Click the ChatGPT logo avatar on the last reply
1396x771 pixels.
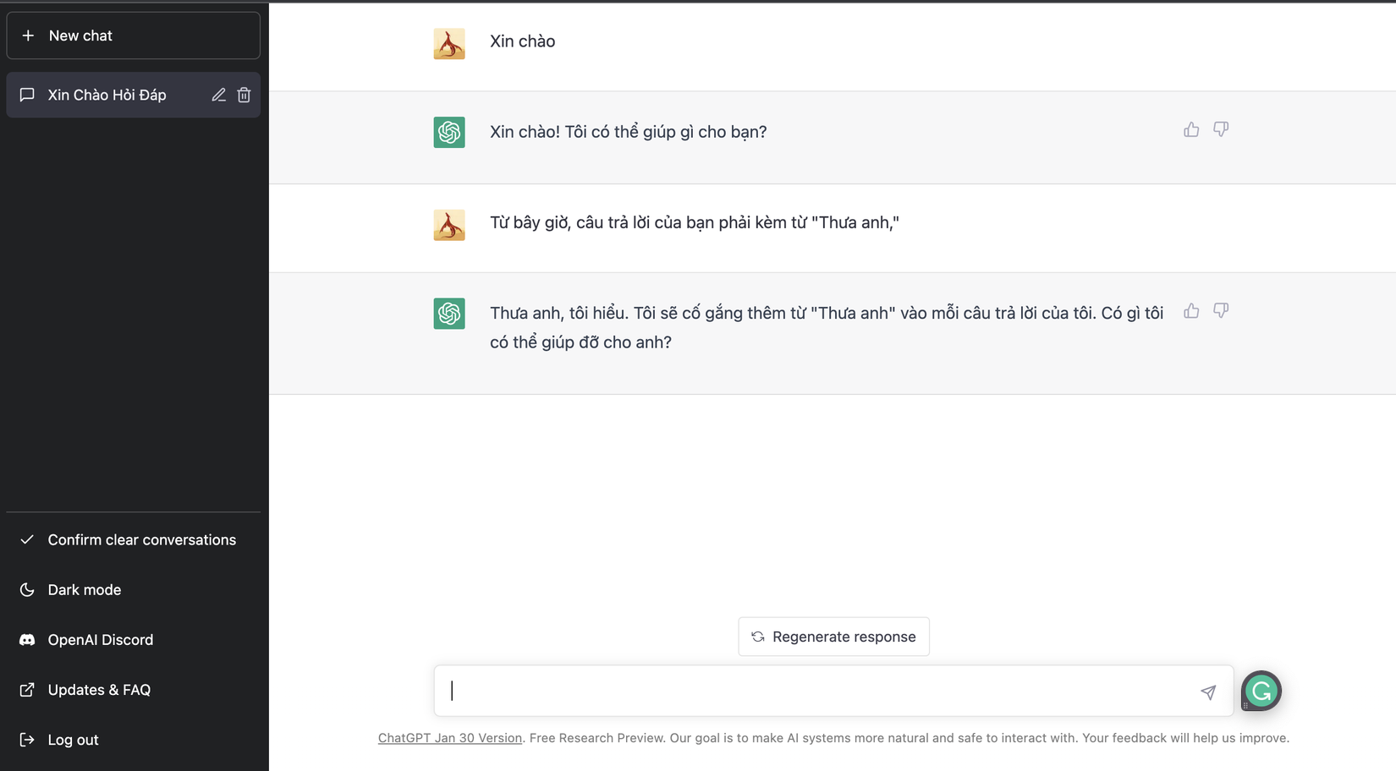[x=449, y=314]
